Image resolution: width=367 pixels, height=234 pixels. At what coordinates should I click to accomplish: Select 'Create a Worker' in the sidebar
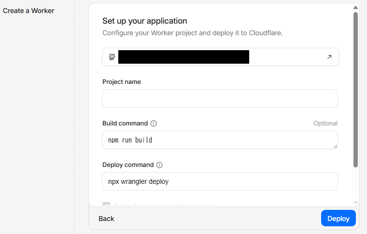[28, 11]
